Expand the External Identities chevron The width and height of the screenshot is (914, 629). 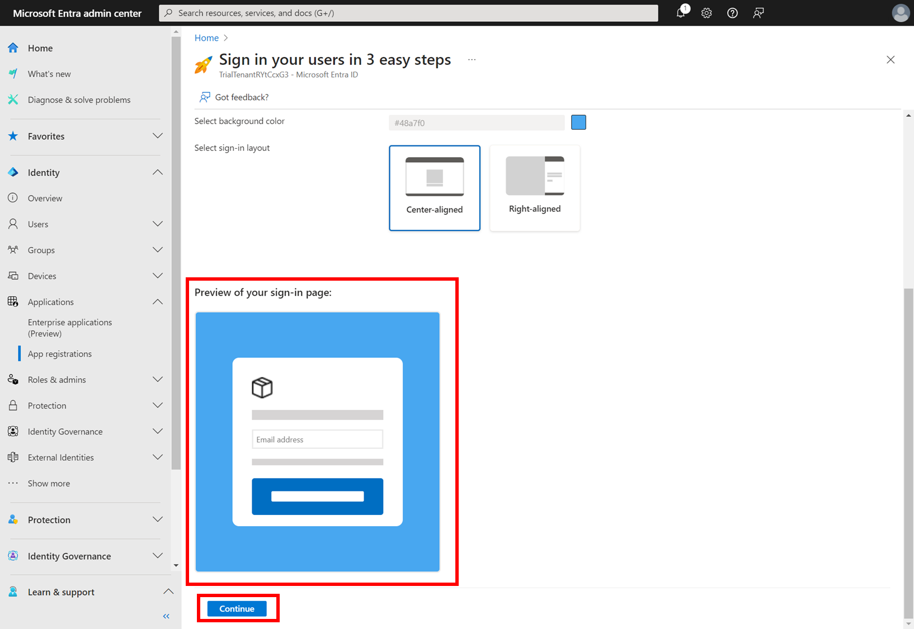pos(158,457)
